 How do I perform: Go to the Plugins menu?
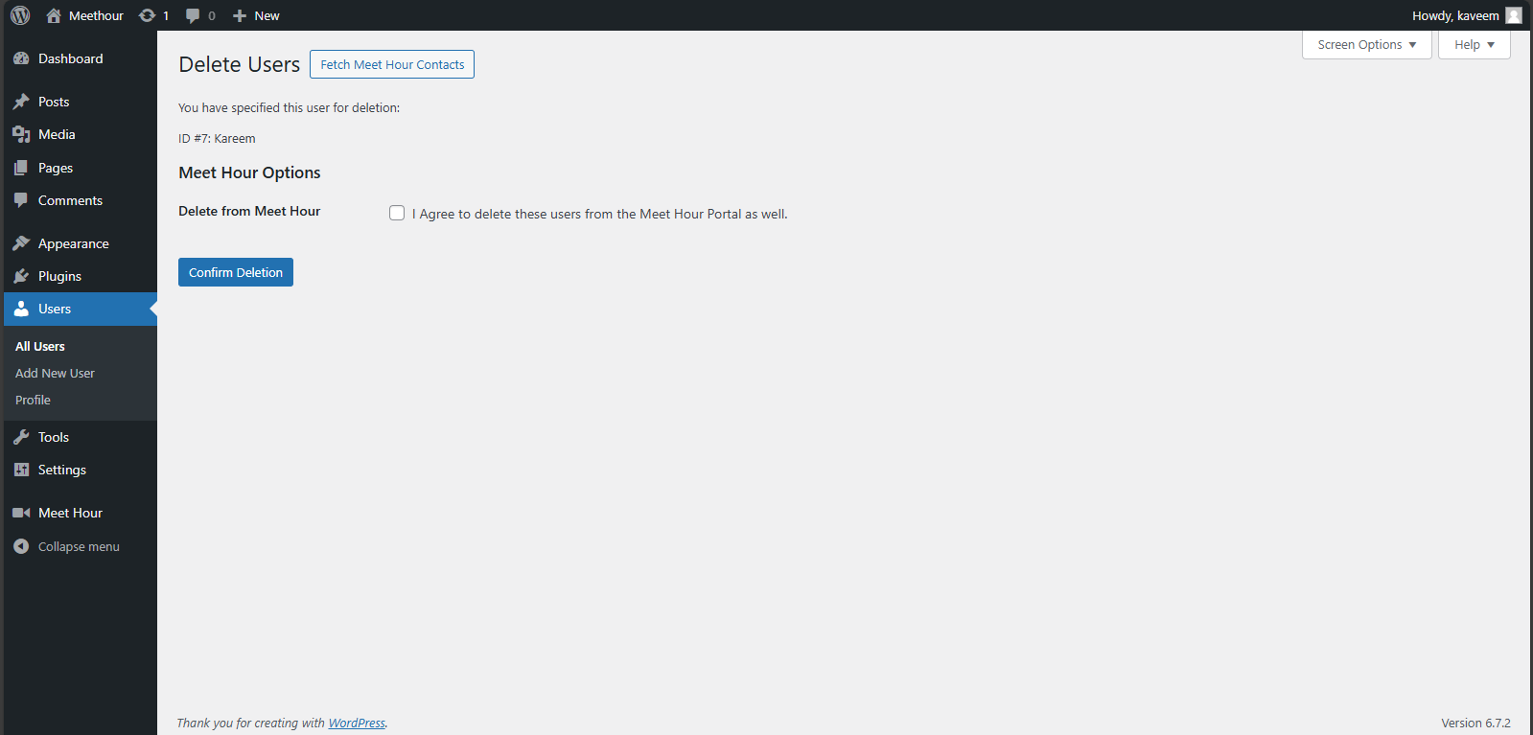59,276
